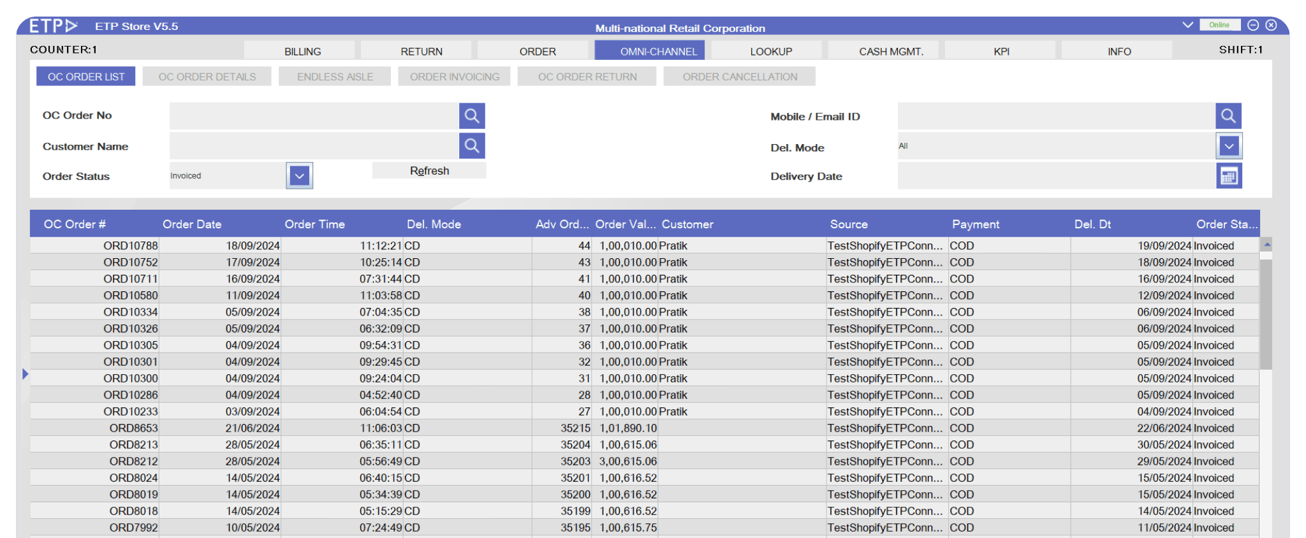Viewport: 1306px width, 538px height.
Task: Click the OC Order No search icon
Action: (x=472, y=116)
